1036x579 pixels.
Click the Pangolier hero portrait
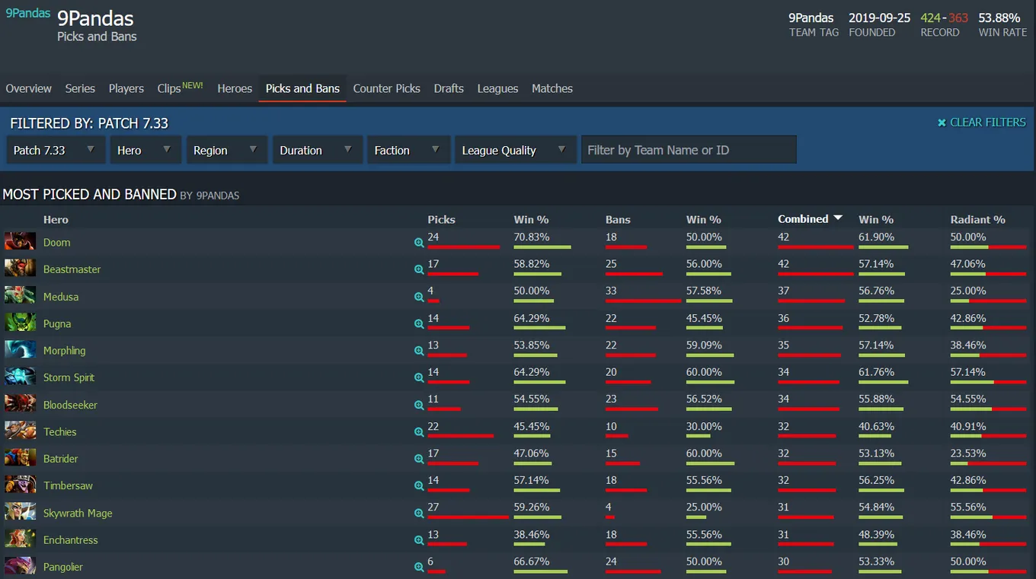(20, 566)
